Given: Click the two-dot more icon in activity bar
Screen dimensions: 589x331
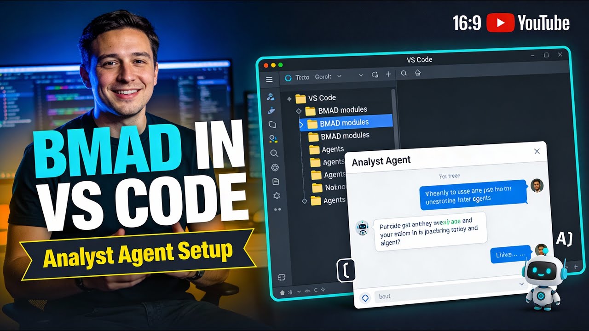Looking at the screenshot, I should click(x=277, y=209).
